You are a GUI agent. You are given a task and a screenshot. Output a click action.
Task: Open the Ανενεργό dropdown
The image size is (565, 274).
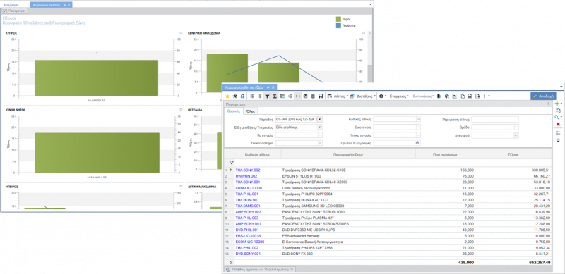point(516,135)
